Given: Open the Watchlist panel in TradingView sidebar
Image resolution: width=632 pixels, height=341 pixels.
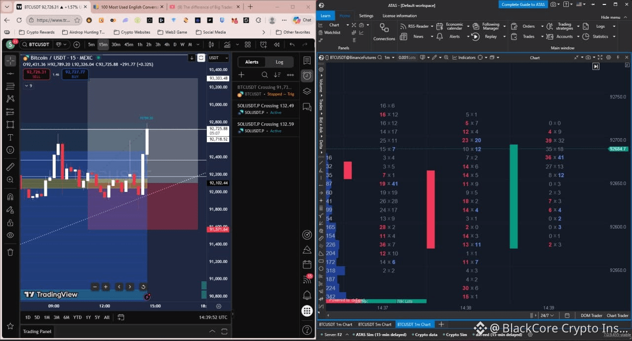Looking at the screenshot, I should (307, 60).
